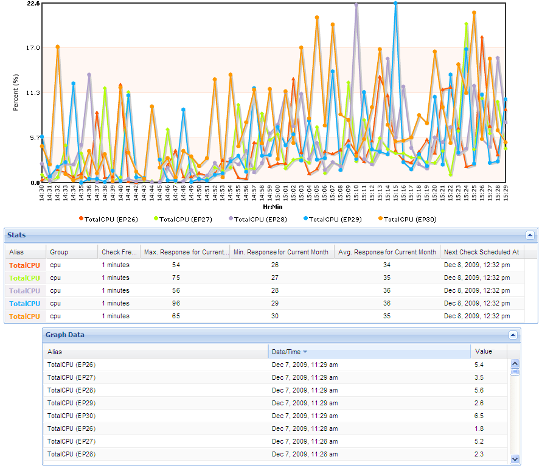
Task: Open the TotalCPU alias with max response 54
Action: coord(24,265)
